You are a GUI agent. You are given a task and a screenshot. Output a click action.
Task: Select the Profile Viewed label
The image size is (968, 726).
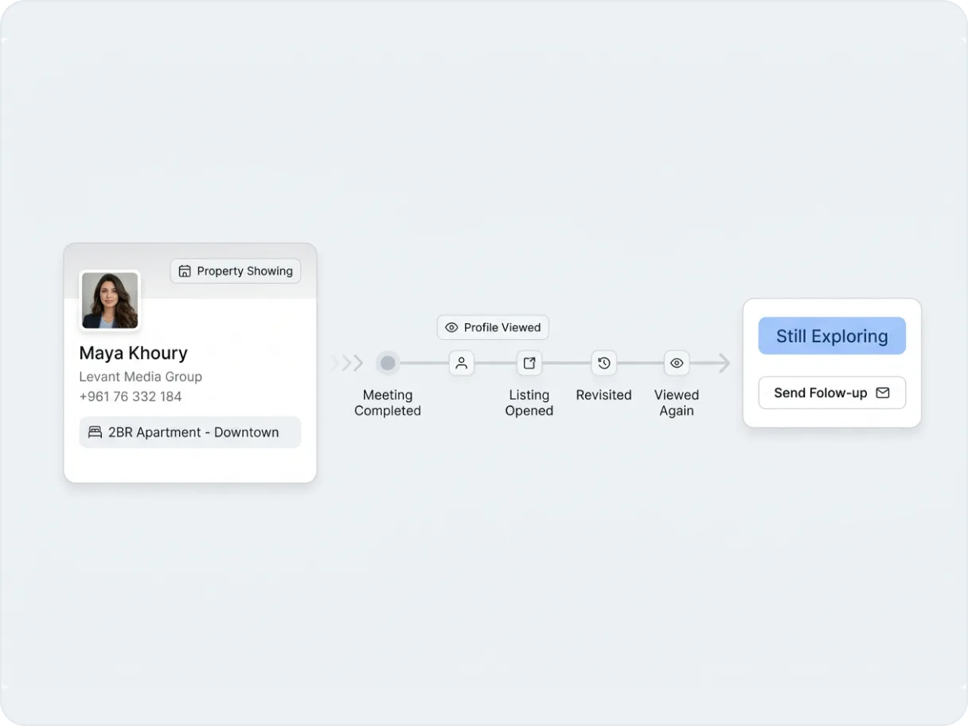[x=502, y=327]
